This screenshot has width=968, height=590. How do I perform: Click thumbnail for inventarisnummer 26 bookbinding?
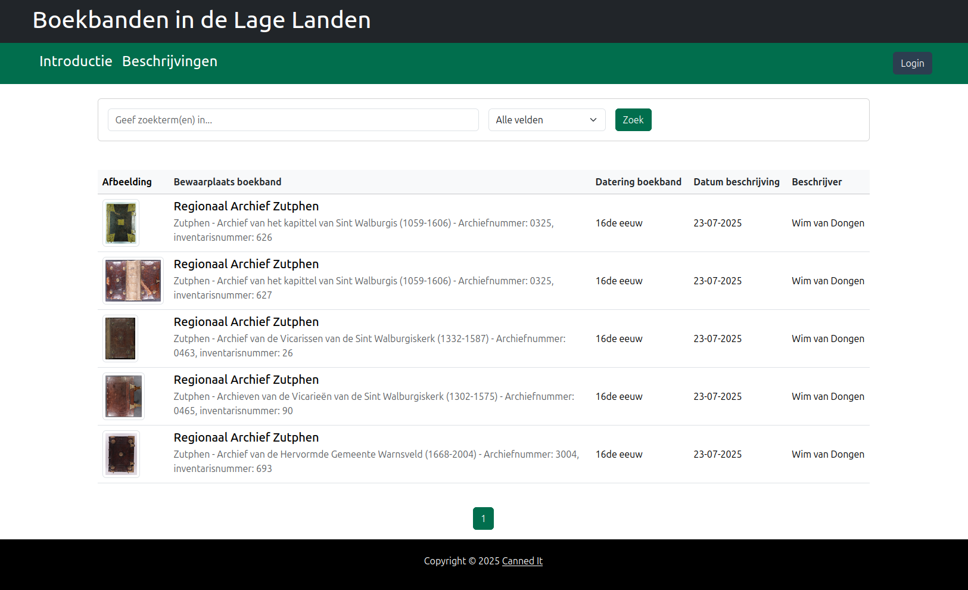(120, 339)
